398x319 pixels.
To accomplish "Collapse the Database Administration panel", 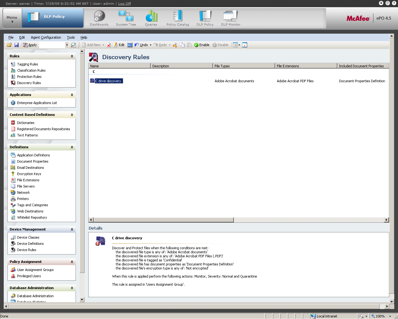I will coord(72,288).
